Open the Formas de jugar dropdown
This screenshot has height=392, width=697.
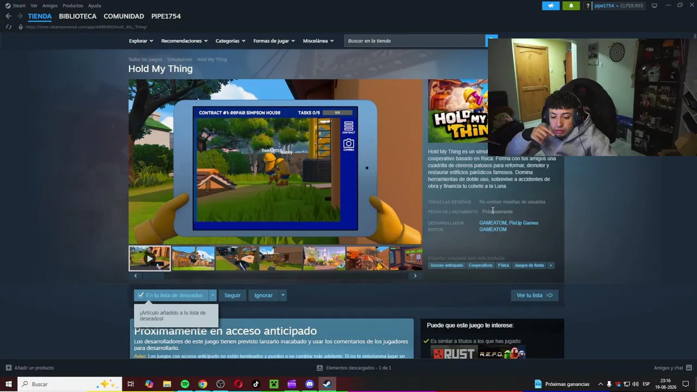(274, 41)
